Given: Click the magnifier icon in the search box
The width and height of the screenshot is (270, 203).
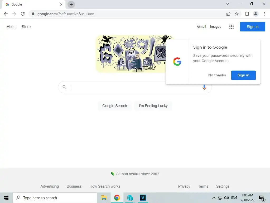Looking at the screenshot, I should pos(64,87).
